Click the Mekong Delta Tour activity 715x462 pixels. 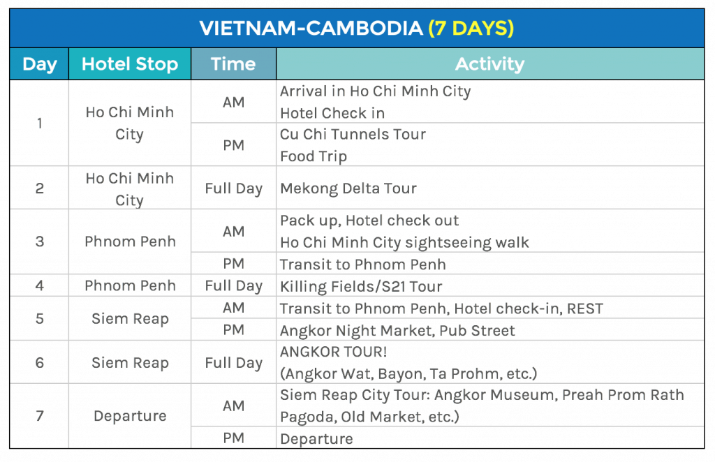pos(348,188)
